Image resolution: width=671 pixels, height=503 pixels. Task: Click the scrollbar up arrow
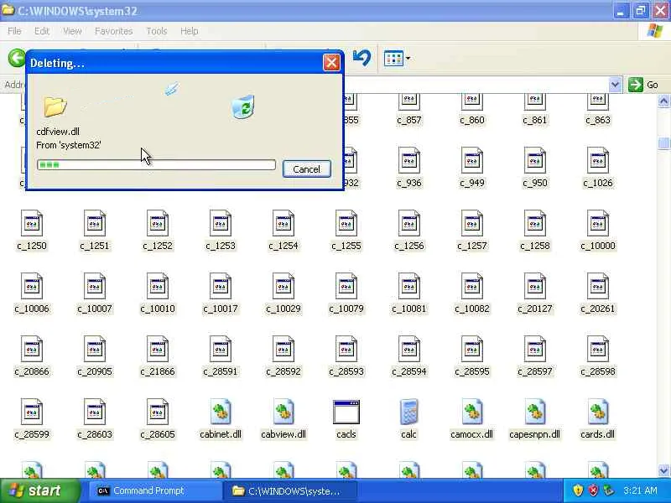pos(663,101)
